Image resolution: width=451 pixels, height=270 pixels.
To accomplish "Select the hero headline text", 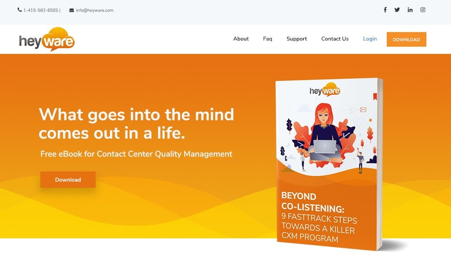I will (x=136, y=123).
